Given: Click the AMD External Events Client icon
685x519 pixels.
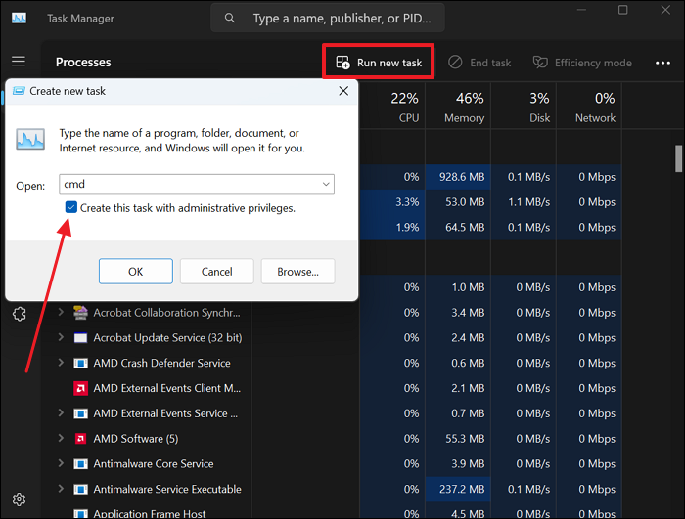Looking at the screenshot, I should [81, 388].
